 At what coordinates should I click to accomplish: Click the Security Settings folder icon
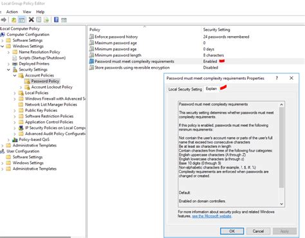[15, 69]
